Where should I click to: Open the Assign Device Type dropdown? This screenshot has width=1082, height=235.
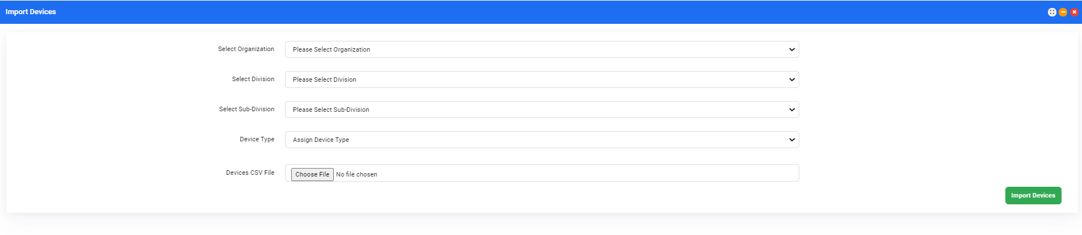pyautogui.click(x=542, y=140)
